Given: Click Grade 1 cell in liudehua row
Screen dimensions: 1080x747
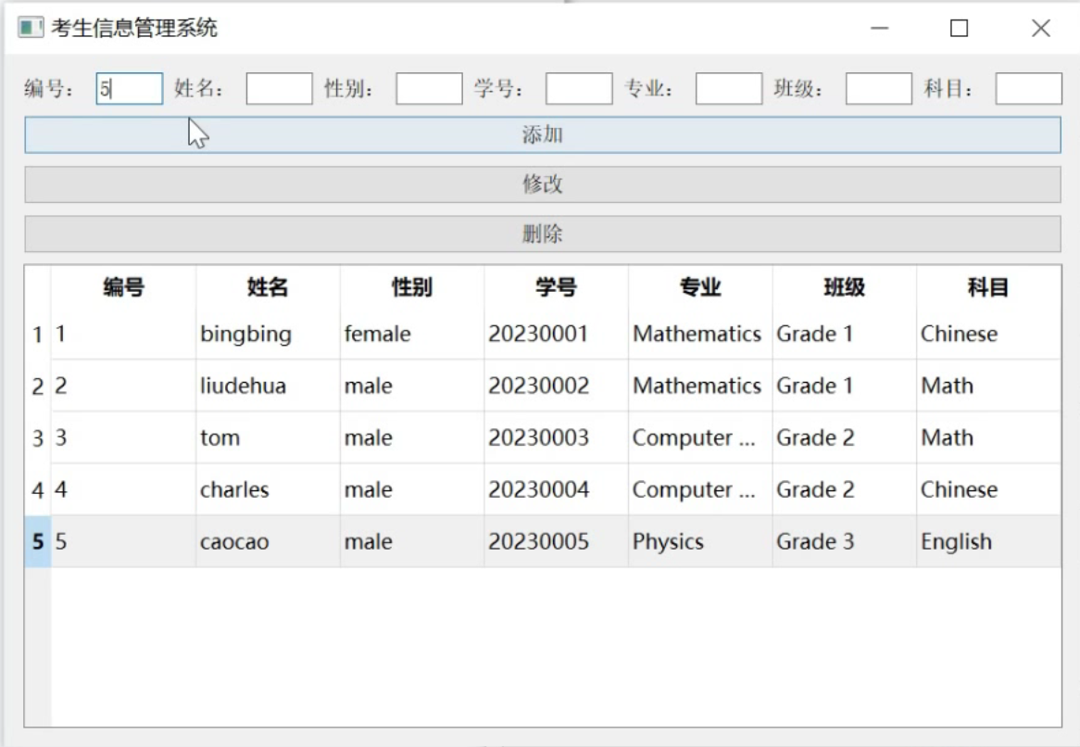Looking at the screenshot, I should (845, 386).
